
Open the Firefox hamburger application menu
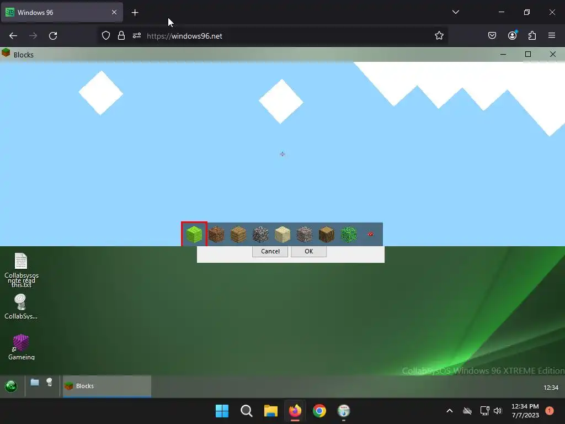552,35
